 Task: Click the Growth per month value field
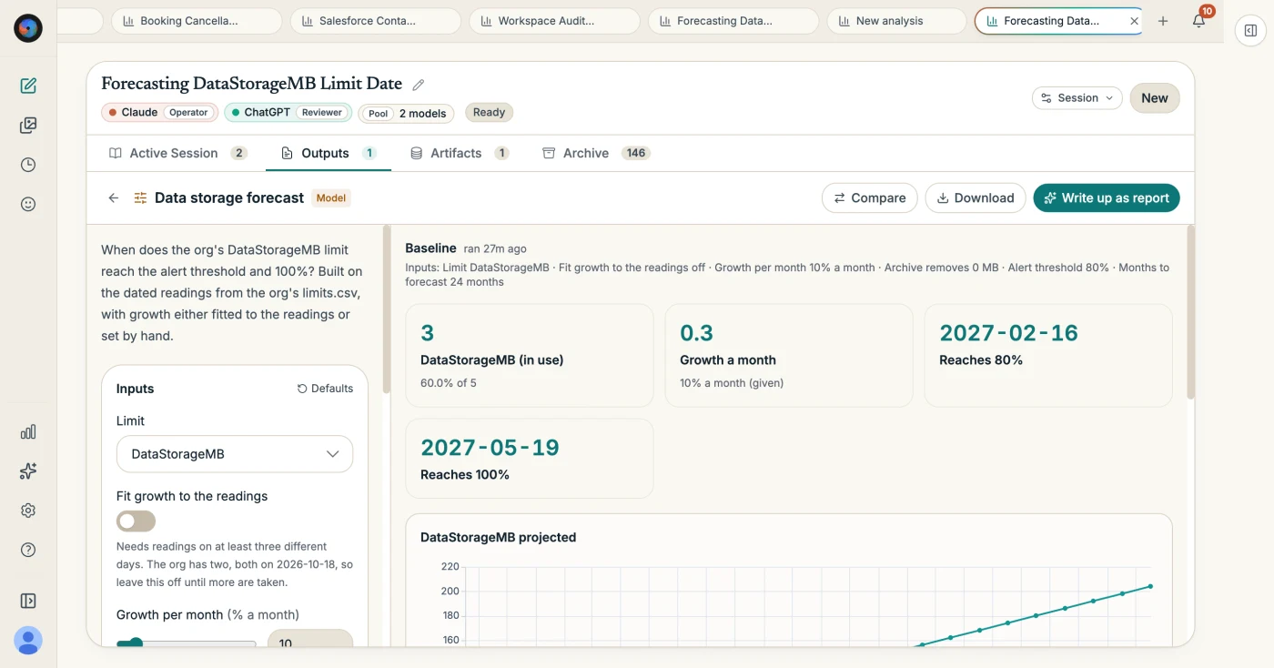310,640
